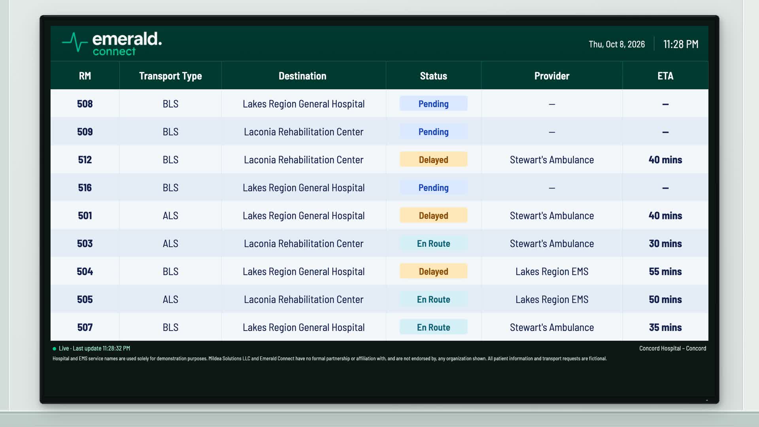Click the destination for room 516
The image size is (759, 427).
[304, 188]
